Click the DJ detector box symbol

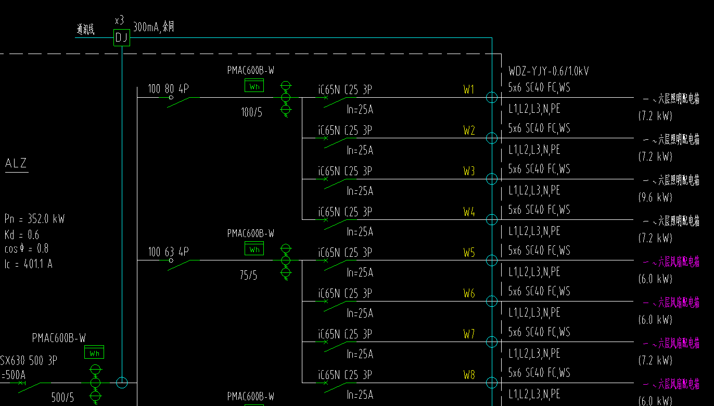121,37
